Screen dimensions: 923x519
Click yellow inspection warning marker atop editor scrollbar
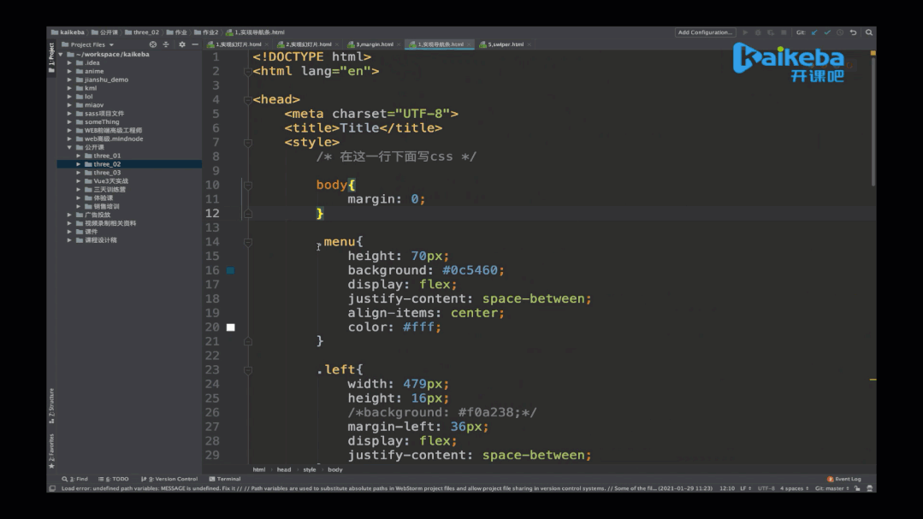pos(873,53)
